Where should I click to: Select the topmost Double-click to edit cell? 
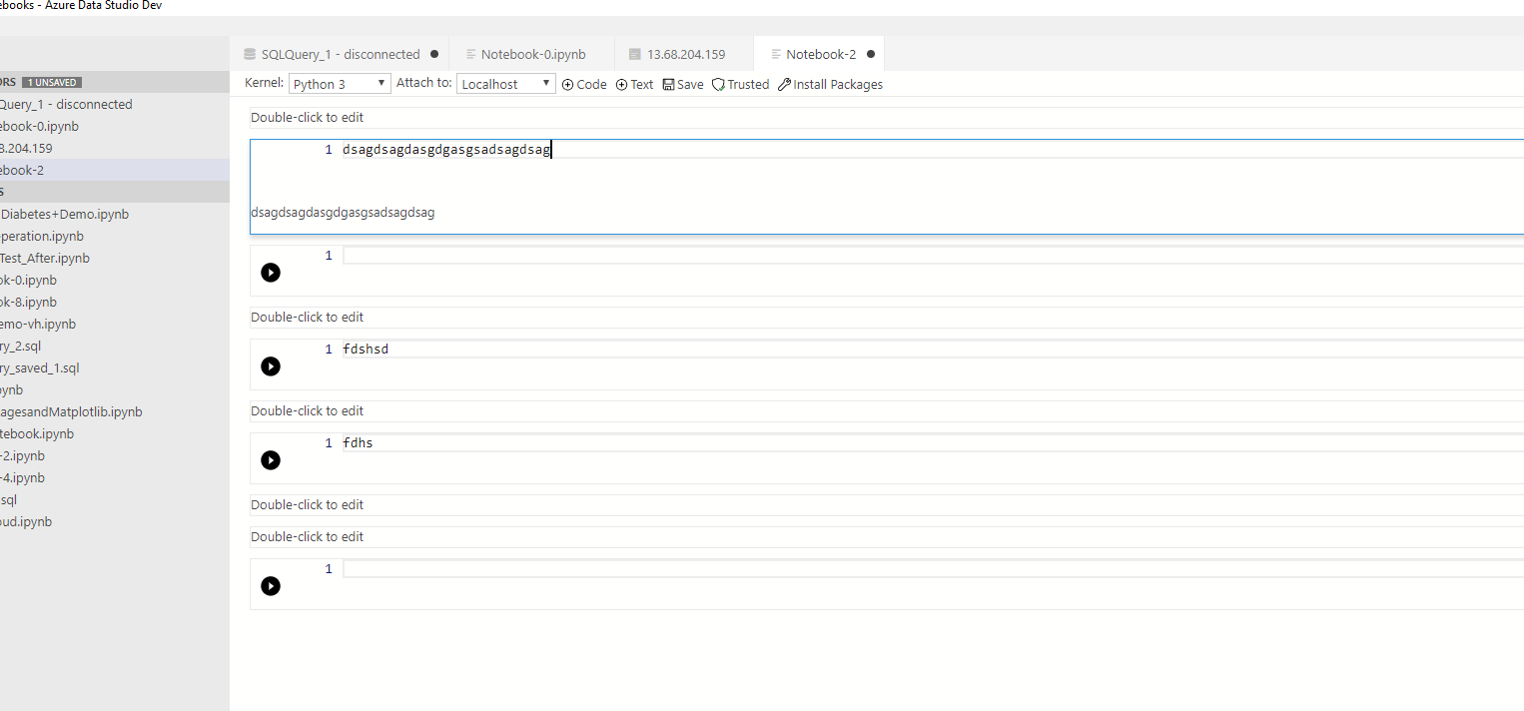887,117
